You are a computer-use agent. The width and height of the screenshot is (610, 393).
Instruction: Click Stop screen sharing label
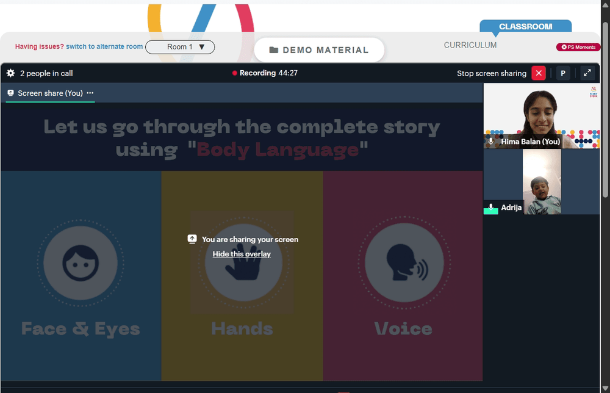[x=491, y=73]
